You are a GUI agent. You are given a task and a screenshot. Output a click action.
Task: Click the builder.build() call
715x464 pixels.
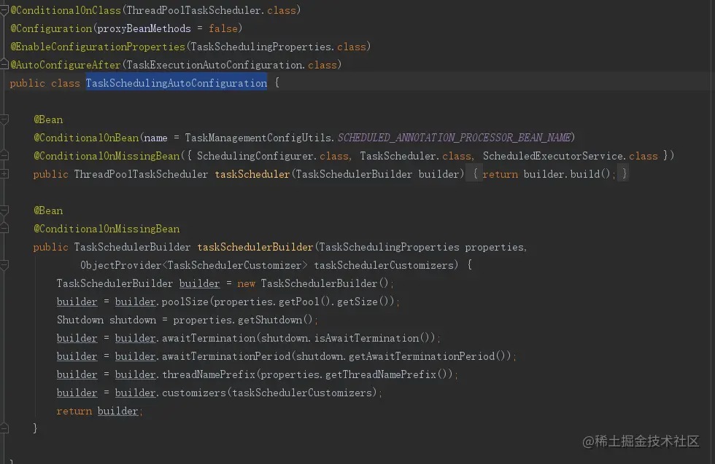pos(567,174)
